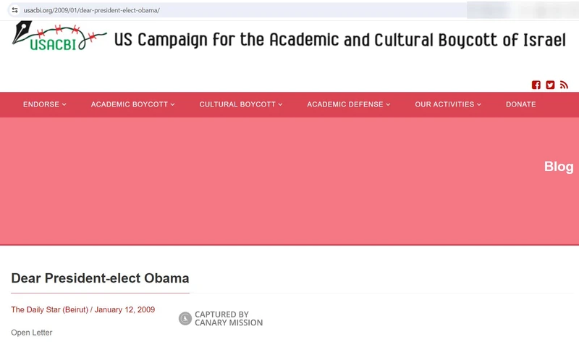Click the Open Letter text
The image size is (579, 342).
coord(32,333)
